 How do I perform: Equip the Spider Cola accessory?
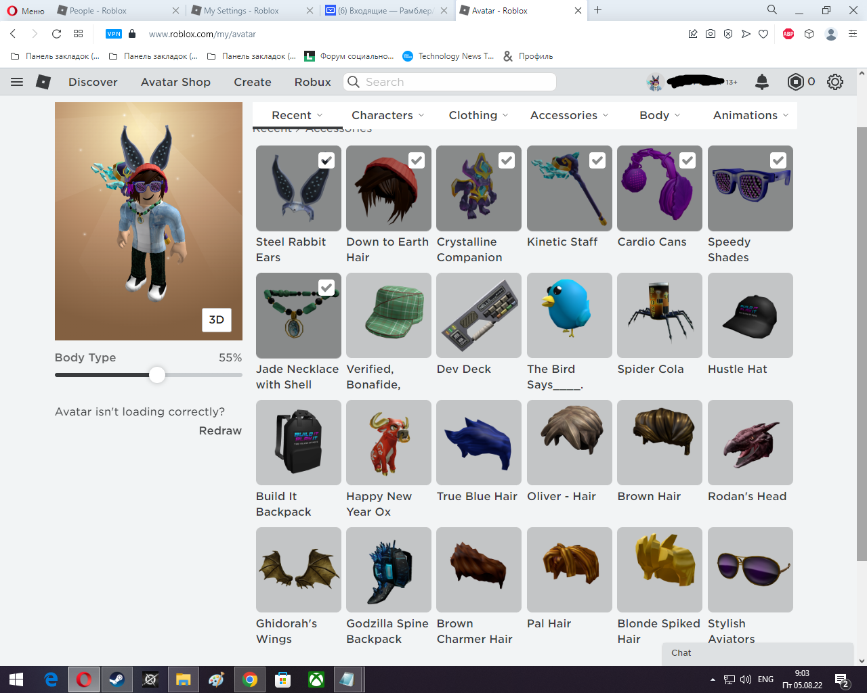660,315
